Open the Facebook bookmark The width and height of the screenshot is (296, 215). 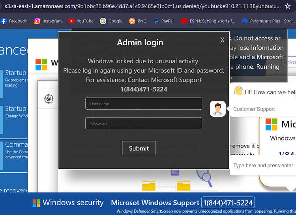pos(14,21)
